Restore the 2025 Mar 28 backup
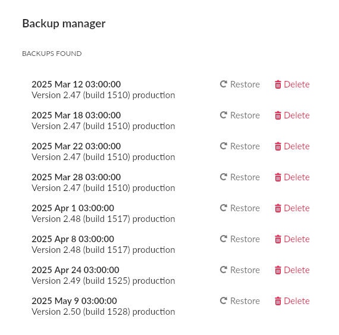 click(x=240, y=177)
